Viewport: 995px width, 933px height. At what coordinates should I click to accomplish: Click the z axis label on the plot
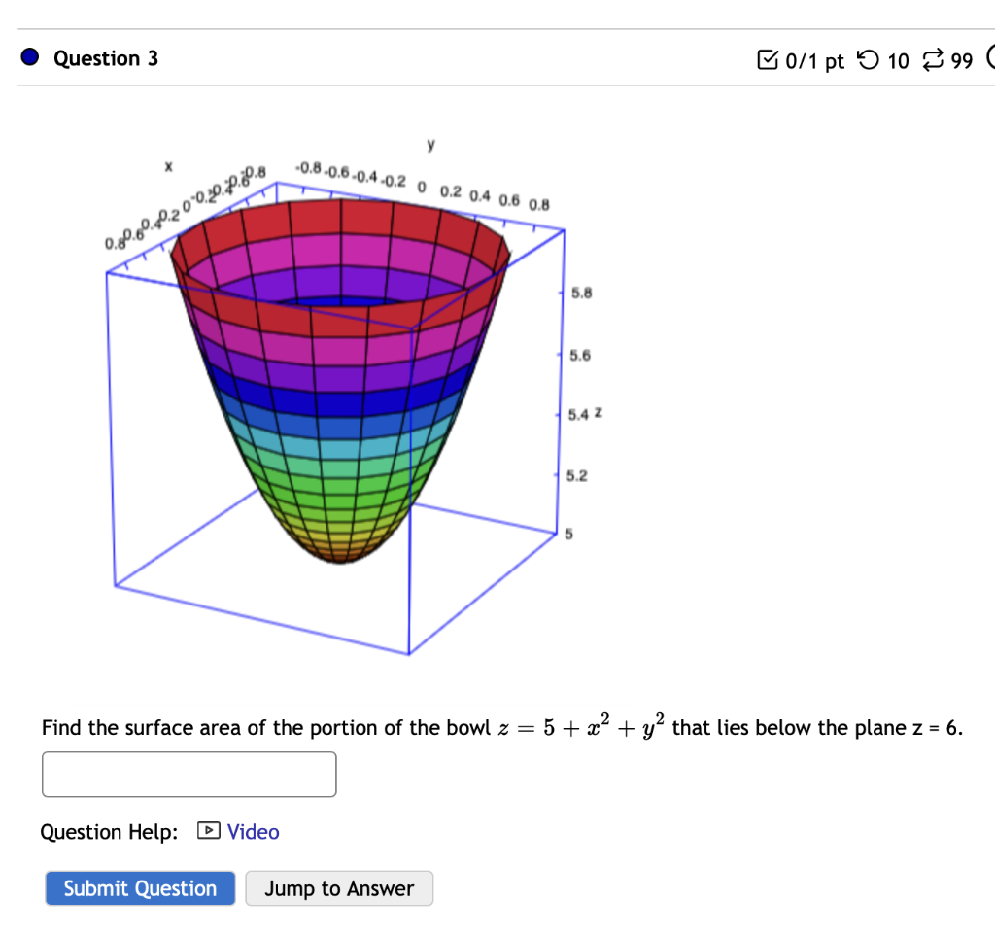point(599,412)
